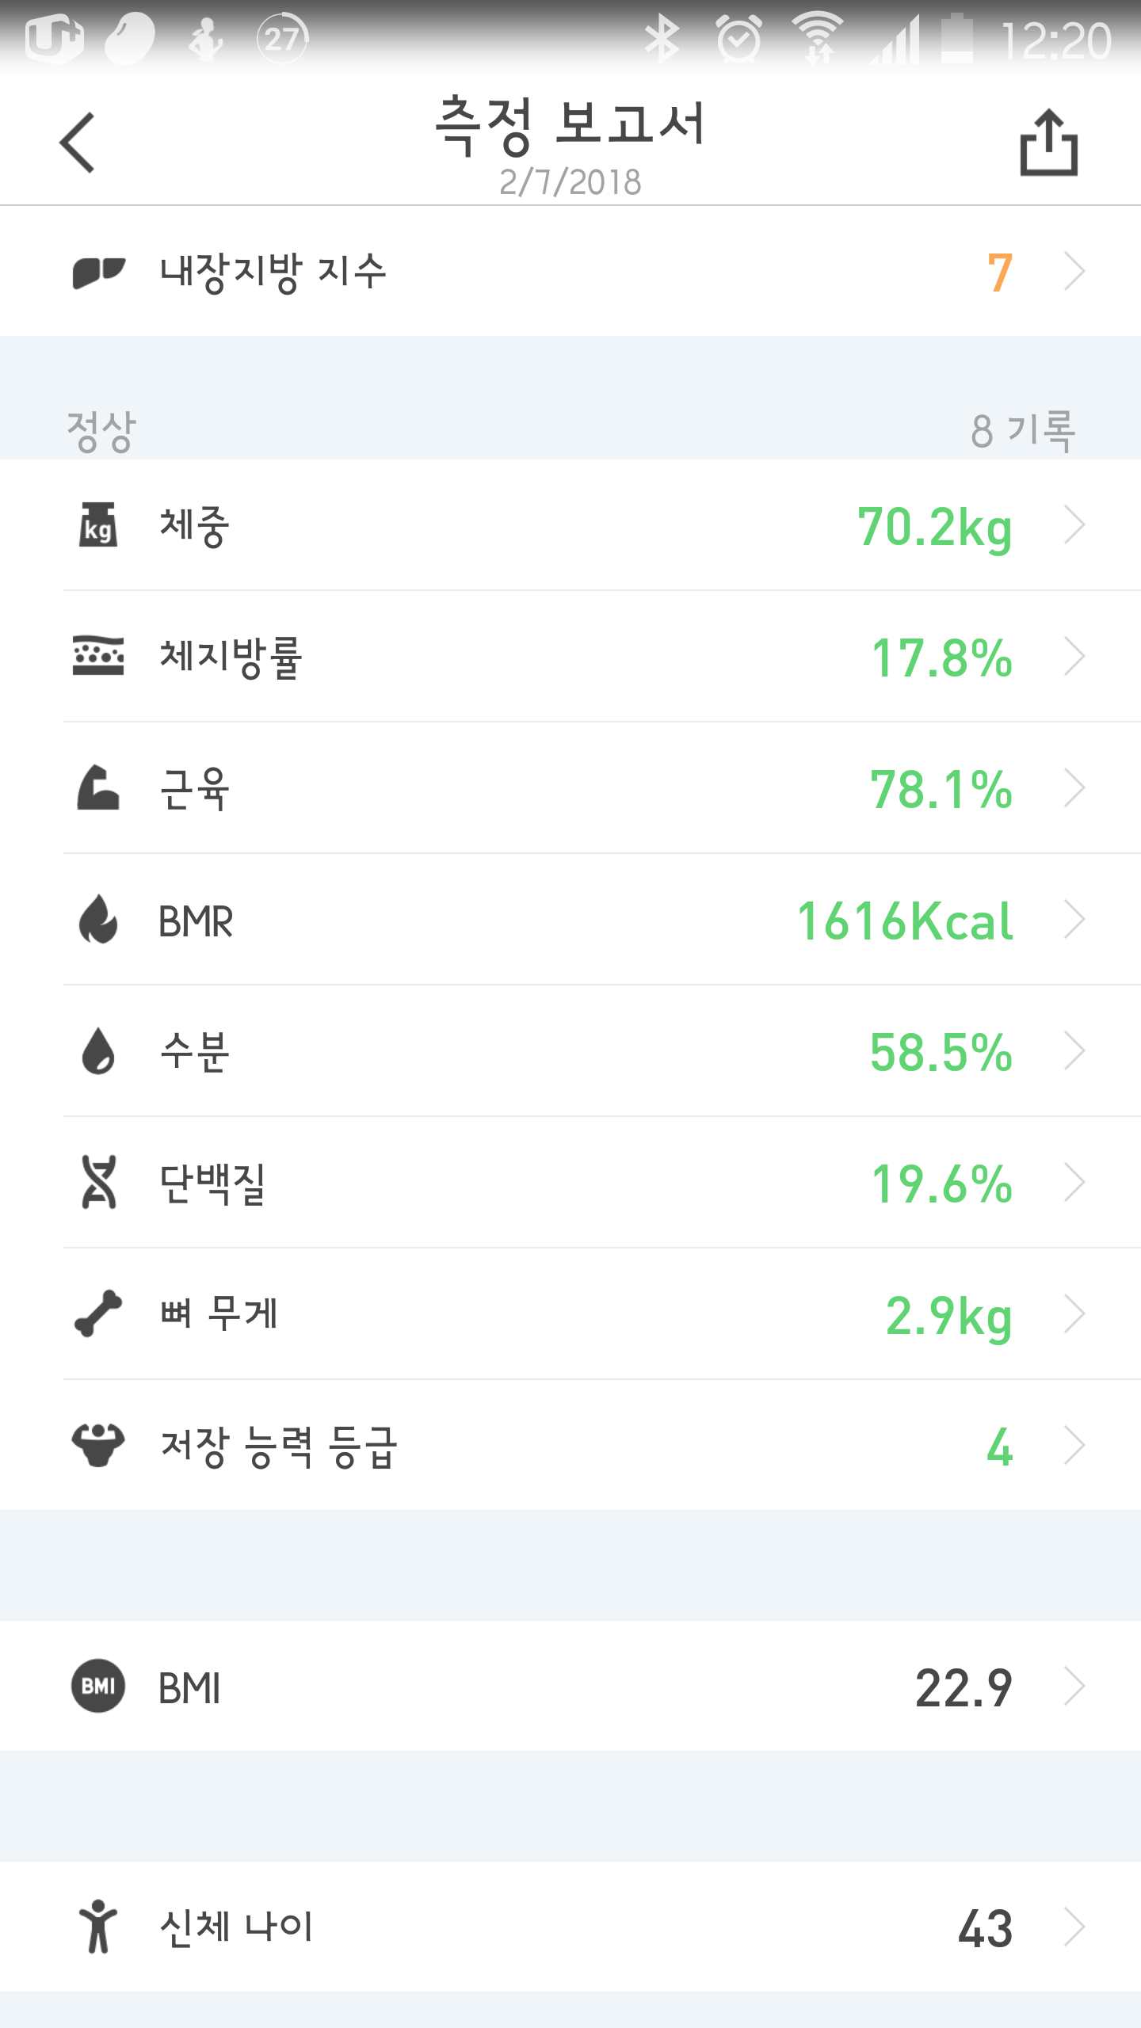Tap the back arrow icon
This screenshot has height=2028, width=1141.
click(78, 143)
